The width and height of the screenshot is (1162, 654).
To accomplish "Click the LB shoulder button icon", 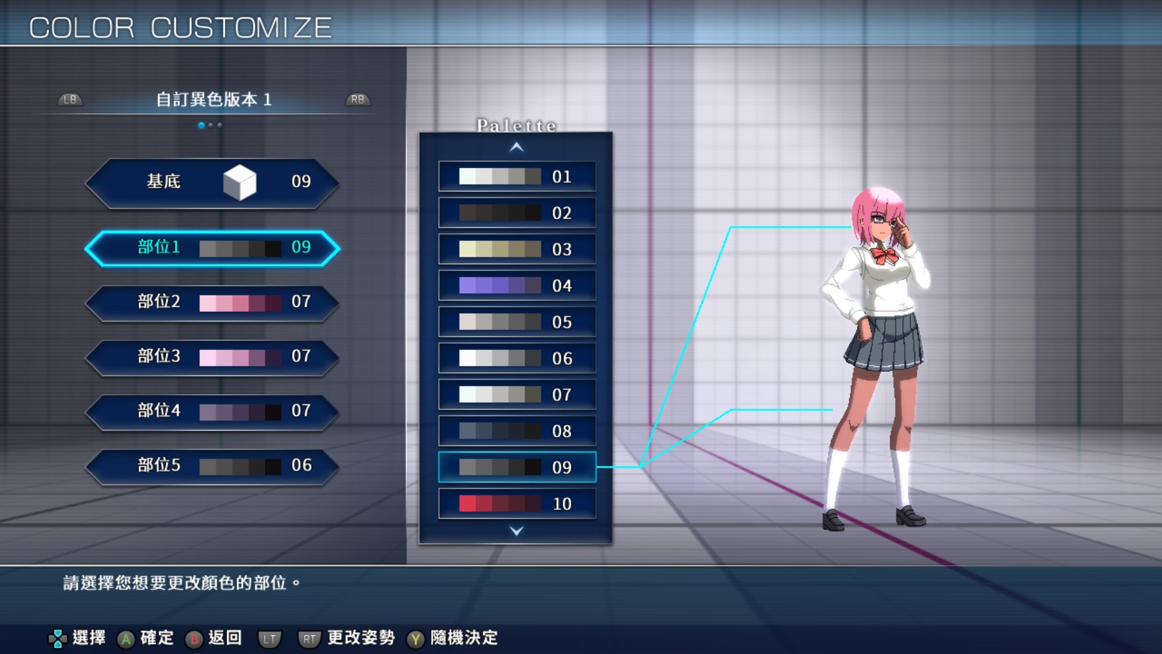I will point(70,99).
